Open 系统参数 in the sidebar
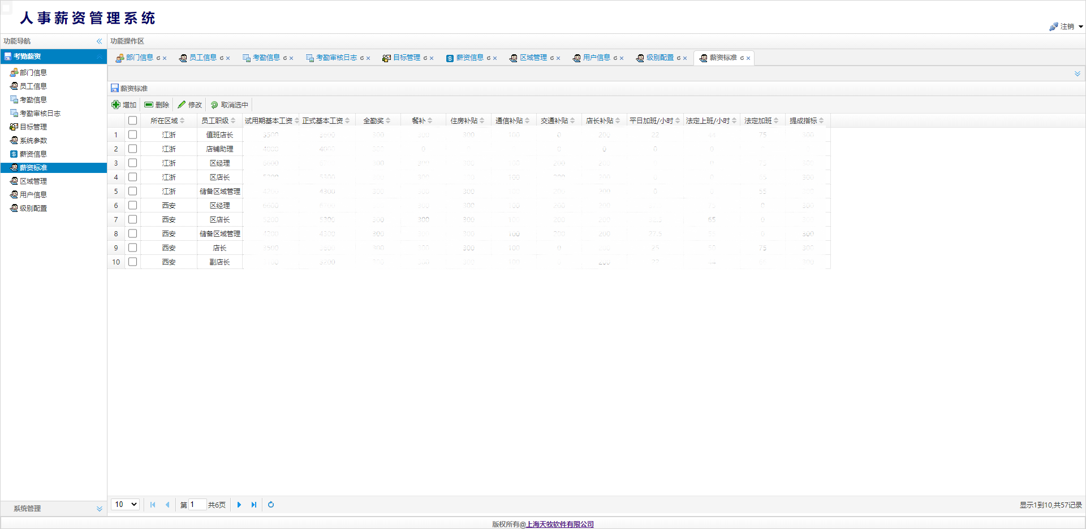The width and height of the screenshot is (1086, 529). click(x=33, y=140)
